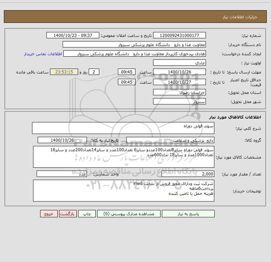Click the واحد شمارش label
The height and width of the screenshot is (262, 271).
[106, 174]
